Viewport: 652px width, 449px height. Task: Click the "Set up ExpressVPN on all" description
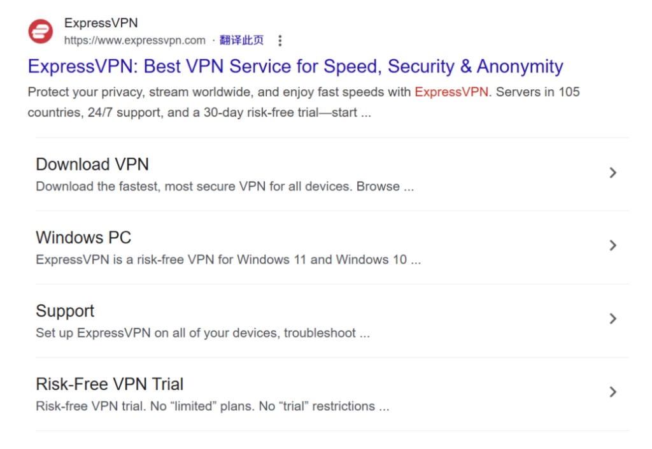pos(203,333)
